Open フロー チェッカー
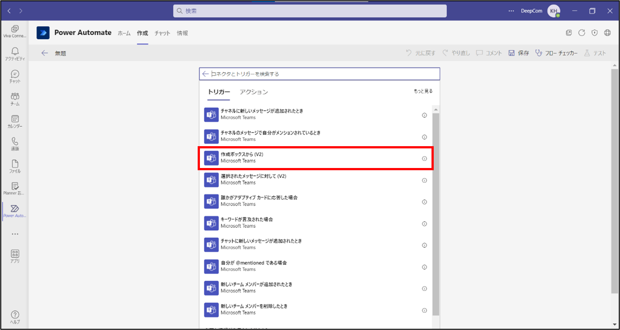Image resolution: width=620 pixels, height=330 pixels. click(x=556, y=53)
